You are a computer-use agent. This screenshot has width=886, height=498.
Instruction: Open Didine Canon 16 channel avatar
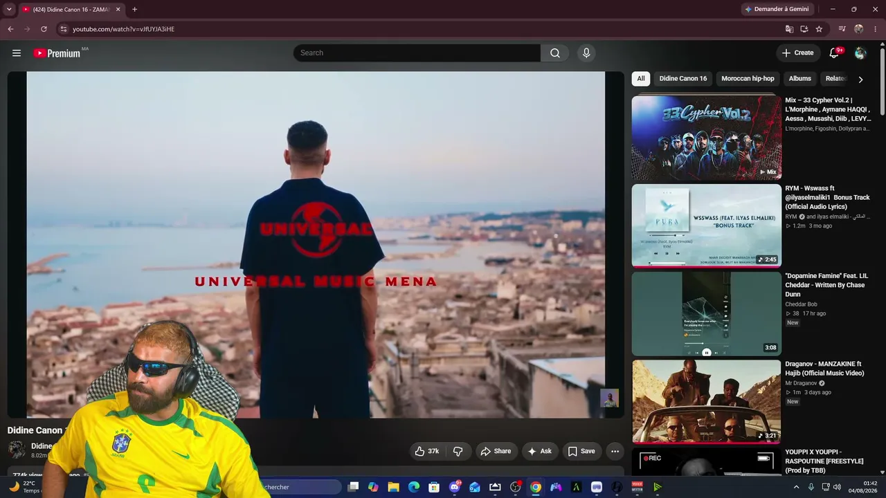point(17,450)
